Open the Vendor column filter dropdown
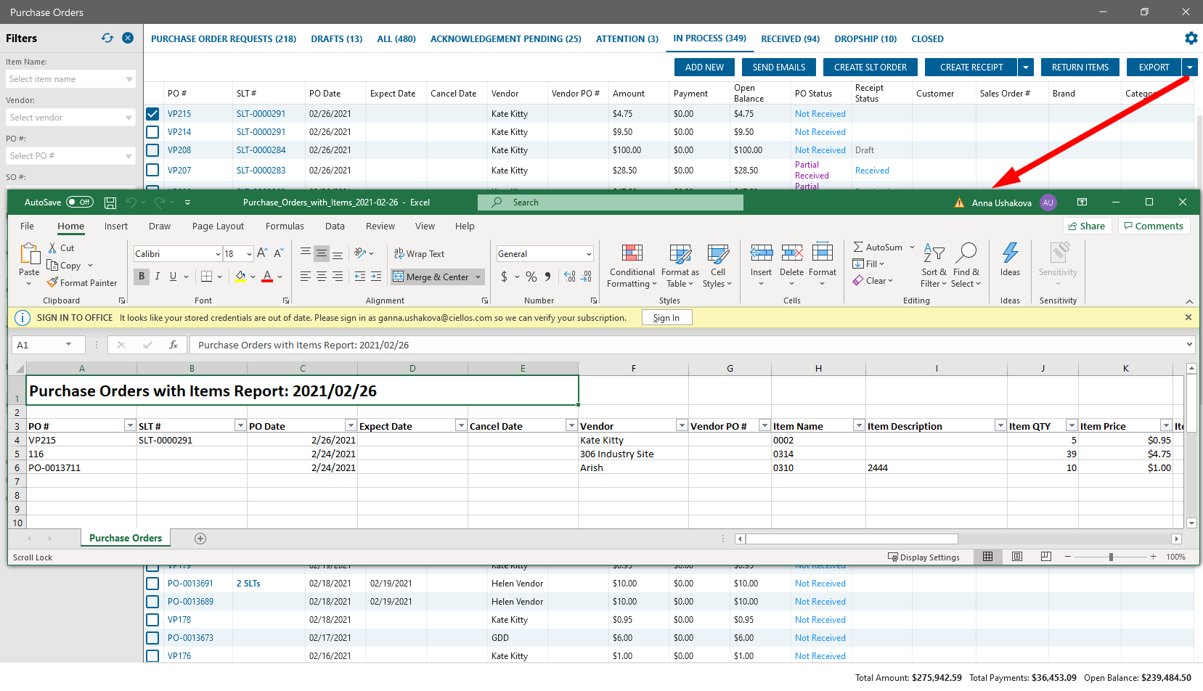Screen dimensions: 1203x691 682,426
